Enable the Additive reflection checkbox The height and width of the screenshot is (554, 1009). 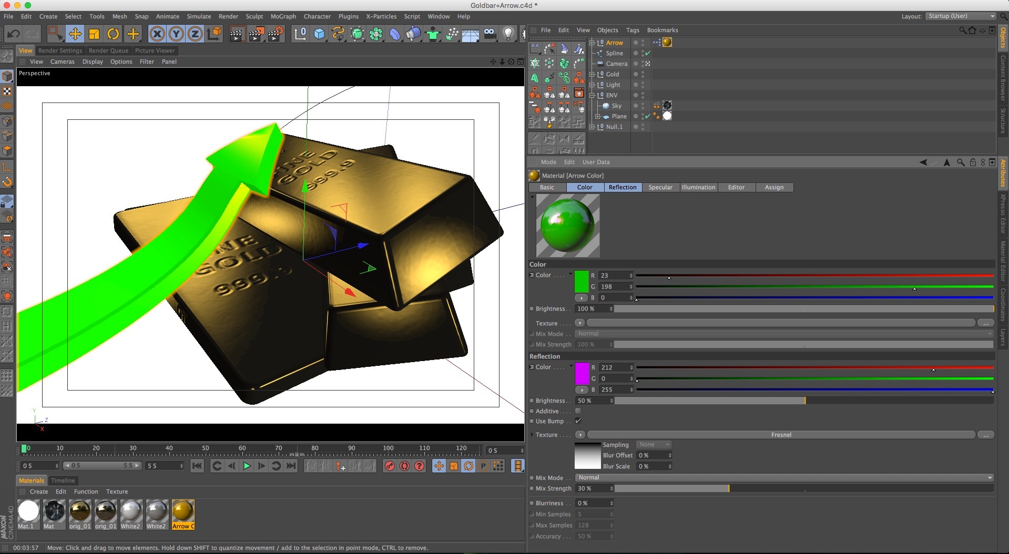tap(578, 411)
